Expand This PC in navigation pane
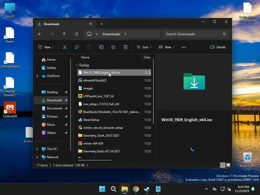The height and width of the screenshot is (195, 260). tap(37, 149)
